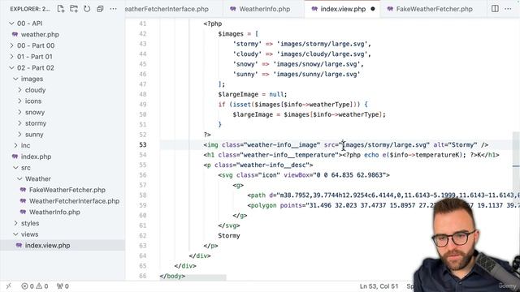Click line number 53 in the gutter

[x=143, y=144]
